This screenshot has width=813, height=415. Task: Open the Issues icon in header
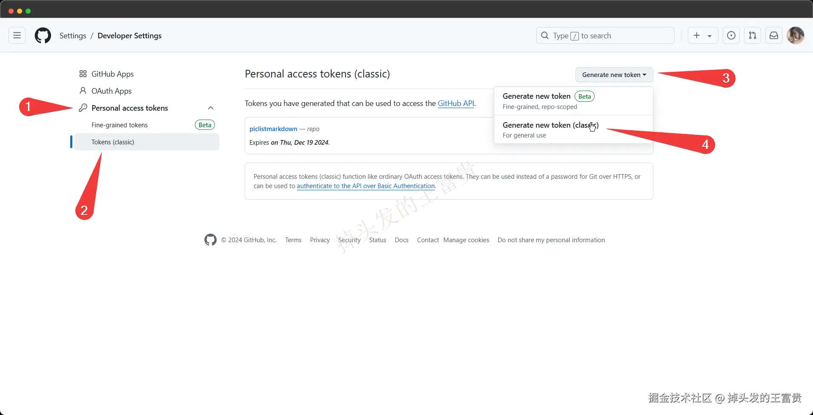731,35
